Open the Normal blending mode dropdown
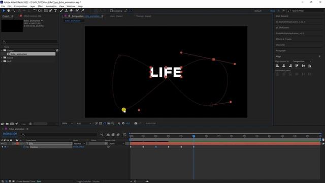Screen dimensions: 325x183 click(79, 143)
